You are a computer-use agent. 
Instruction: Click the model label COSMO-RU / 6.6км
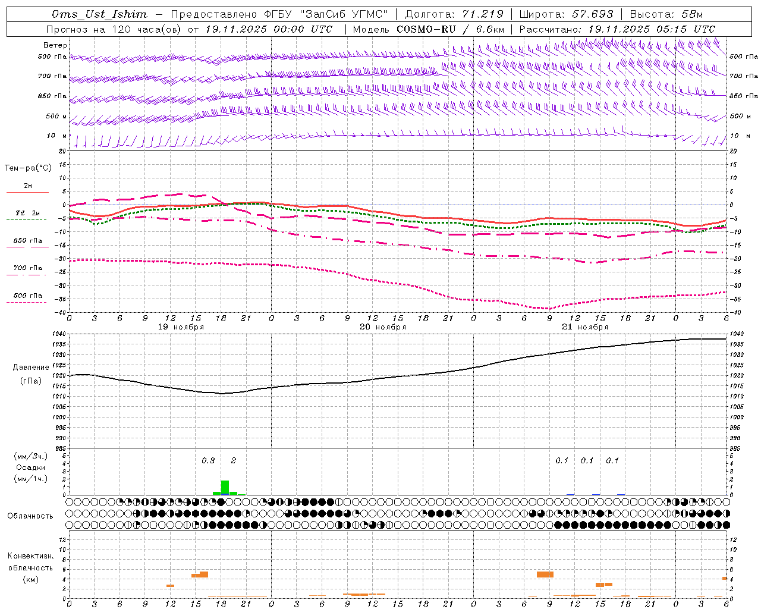pyautogui.click(x=451, y=29)
